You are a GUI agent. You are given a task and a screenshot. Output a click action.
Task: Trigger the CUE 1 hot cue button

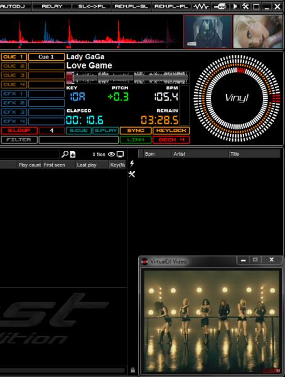(14, 57)
